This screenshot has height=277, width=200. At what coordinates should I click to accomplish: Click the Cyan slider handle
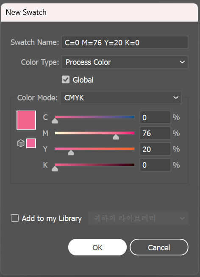(x=55, y=121)
